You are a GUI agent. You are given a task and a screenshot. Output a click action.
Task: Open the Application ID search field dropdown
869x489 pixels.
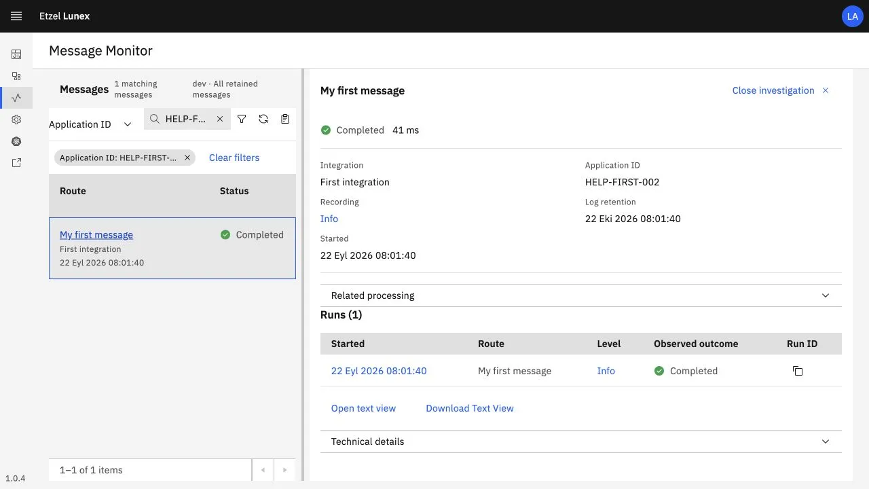click(90, 124)
